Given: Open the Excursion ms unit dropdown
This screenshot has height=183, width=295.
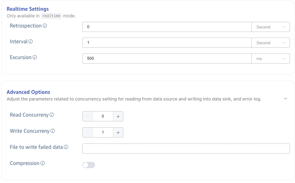Looking at the screenshot, I should [270, 58].
